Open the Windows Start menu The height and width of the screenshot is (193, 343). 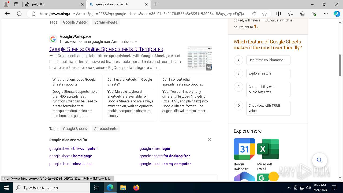coord(6,188)
